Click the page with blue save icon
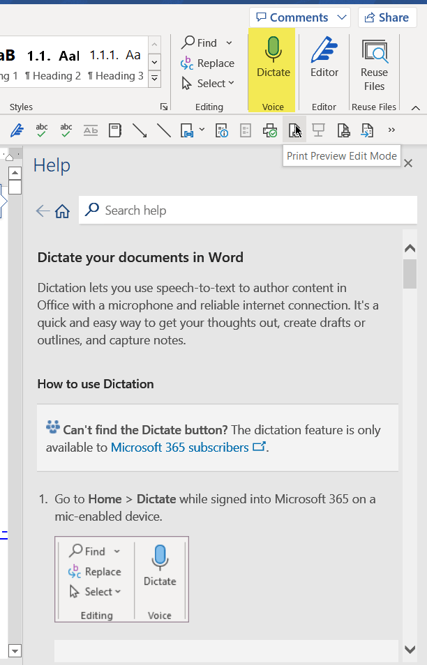The width and height of the screenshot is (427, 665). click(186, 130)
